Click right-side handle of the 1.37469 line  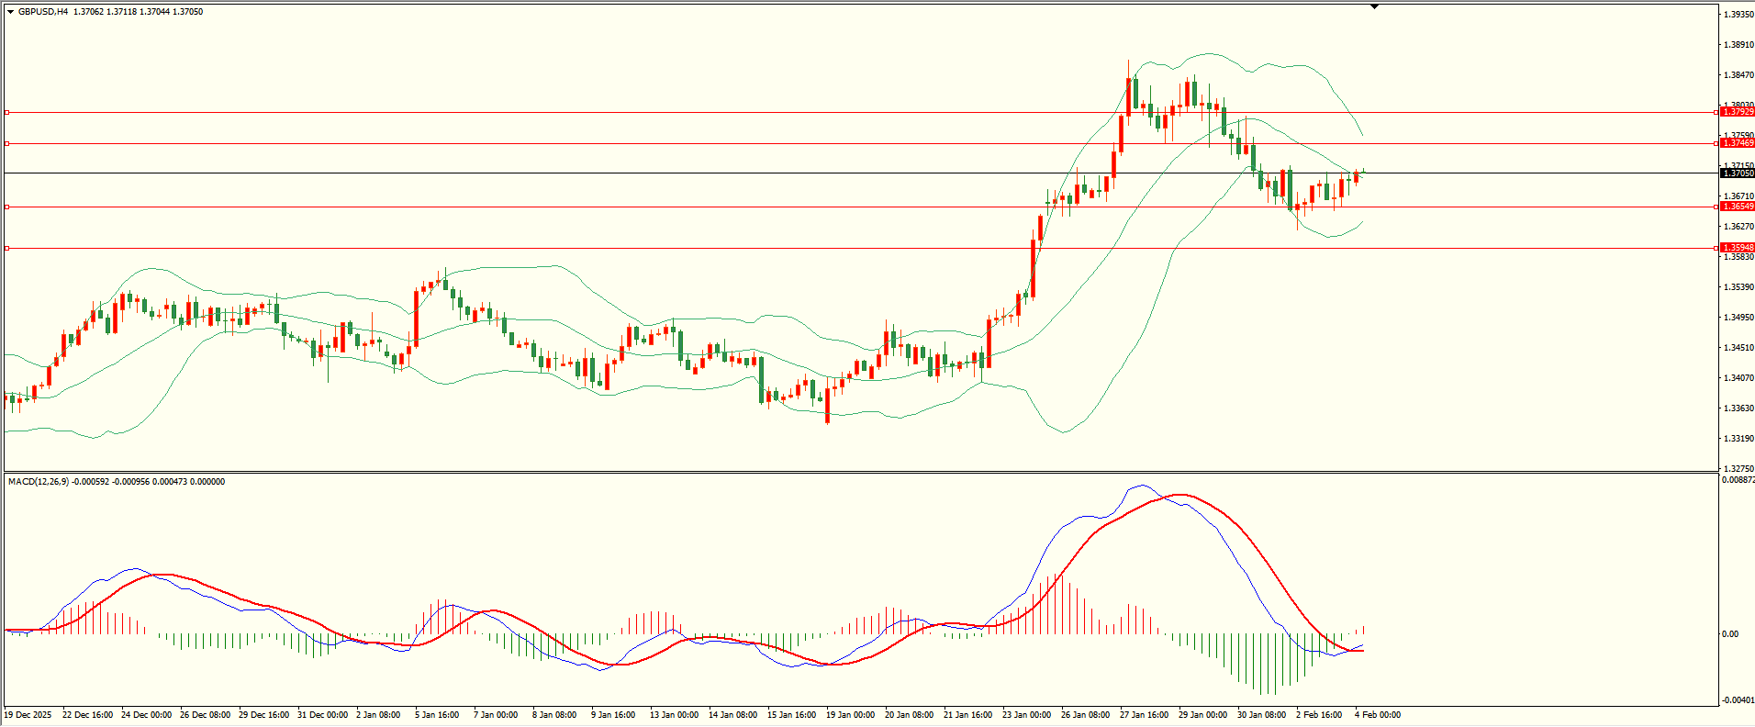[1716, 144]
